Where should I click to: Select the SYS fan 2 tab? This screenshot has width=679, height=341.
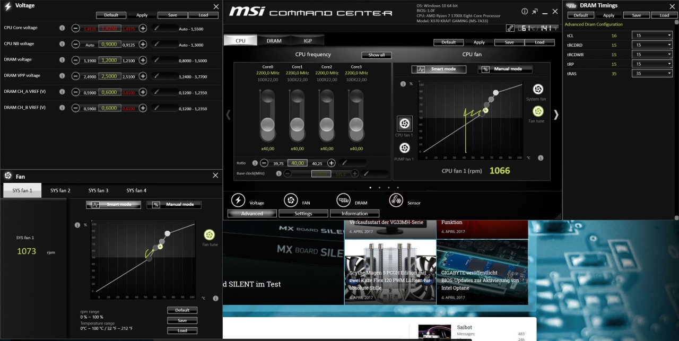60,190
